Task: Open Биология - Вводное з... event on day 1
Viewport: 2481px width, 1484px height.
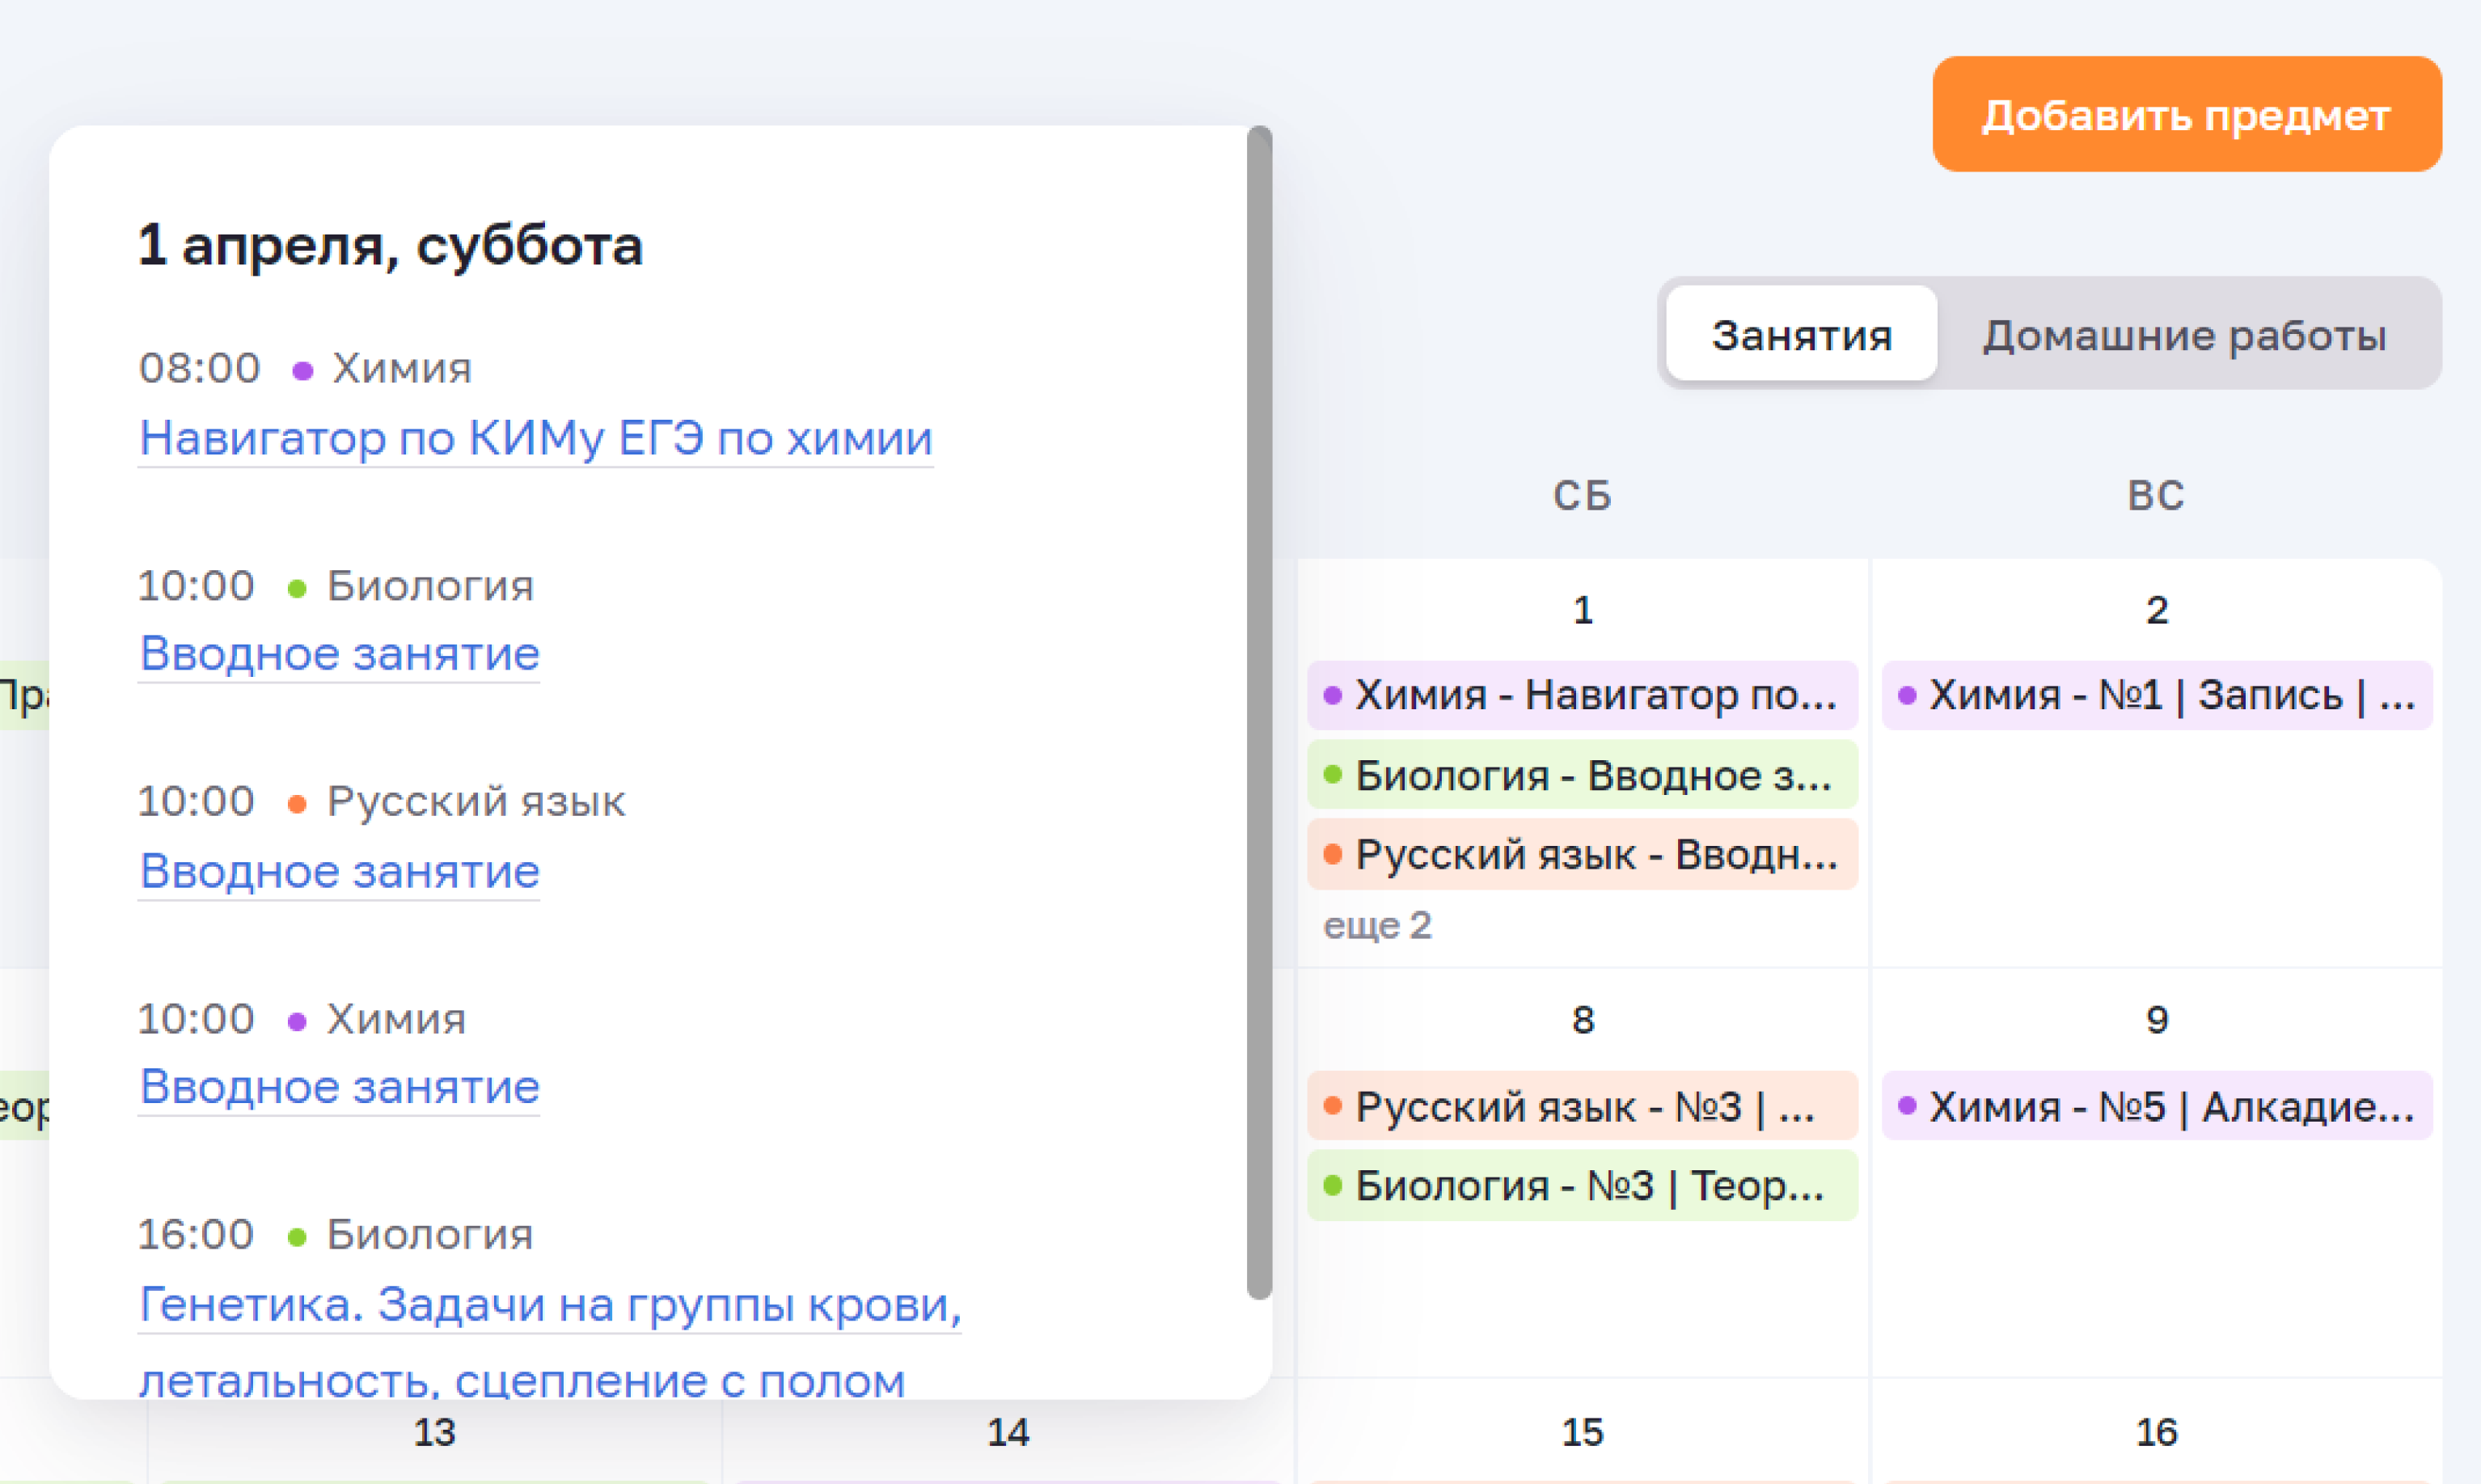Action: pos(1582,775)
